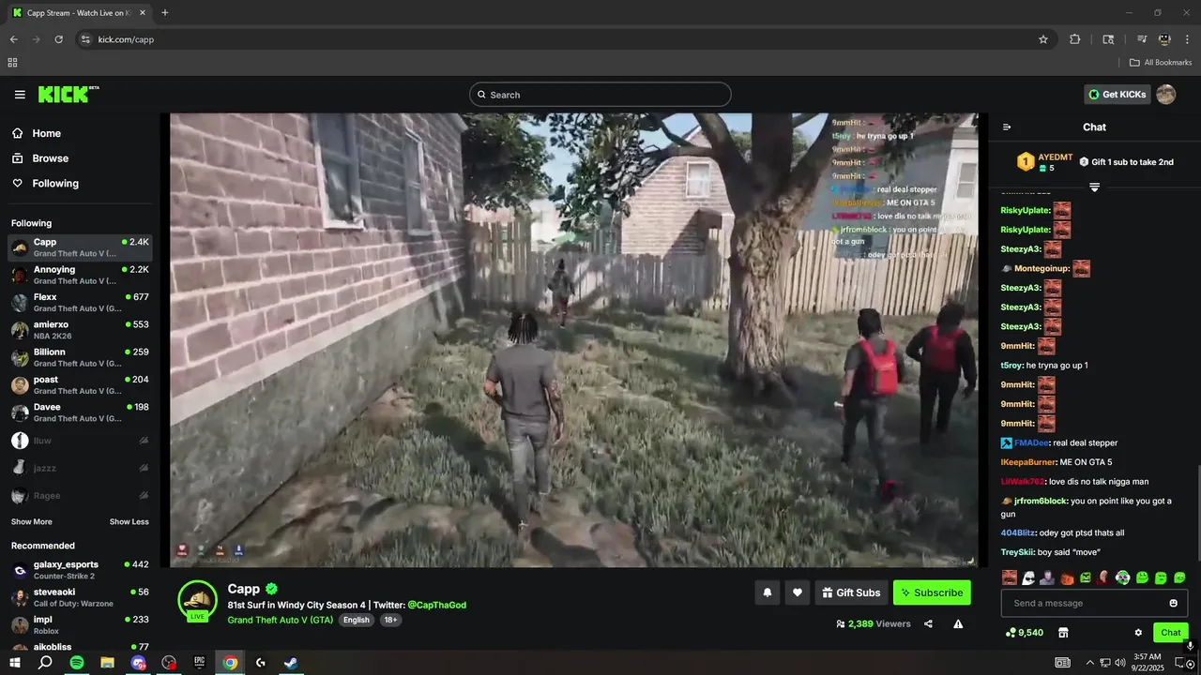The image size is (1201, 675).
Task: Click the user profile avatar
Action: [x=1166, y=95]
